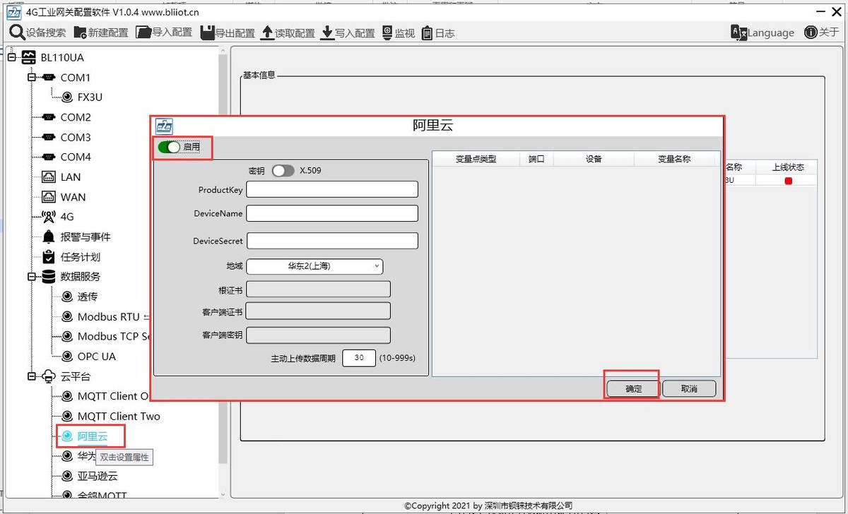The height and width of the screenshot is (514, 848).
Task: Select the FX3U device icon
Action: coord(68,97)
